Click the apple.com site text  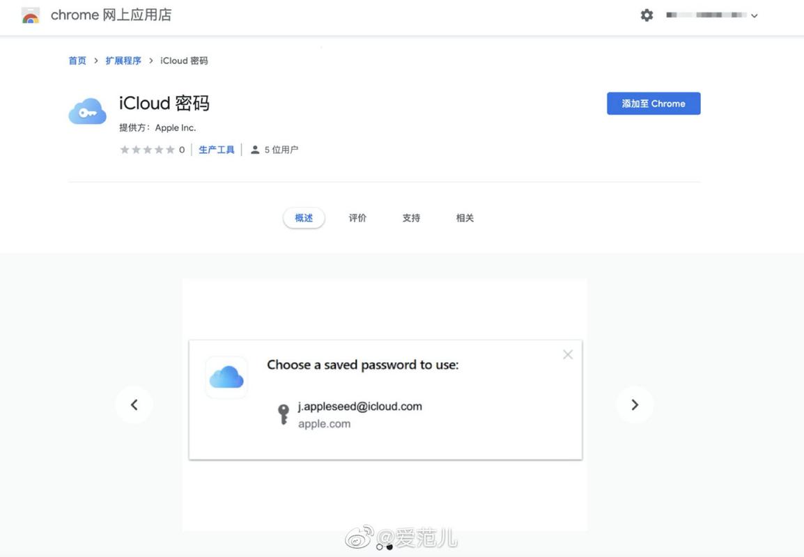point(325,424)
